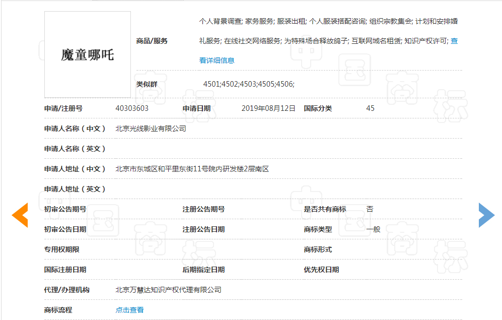Click the application date 2019年08月12日
Viewport: 502px width, 320px height.
coord(268,108)
